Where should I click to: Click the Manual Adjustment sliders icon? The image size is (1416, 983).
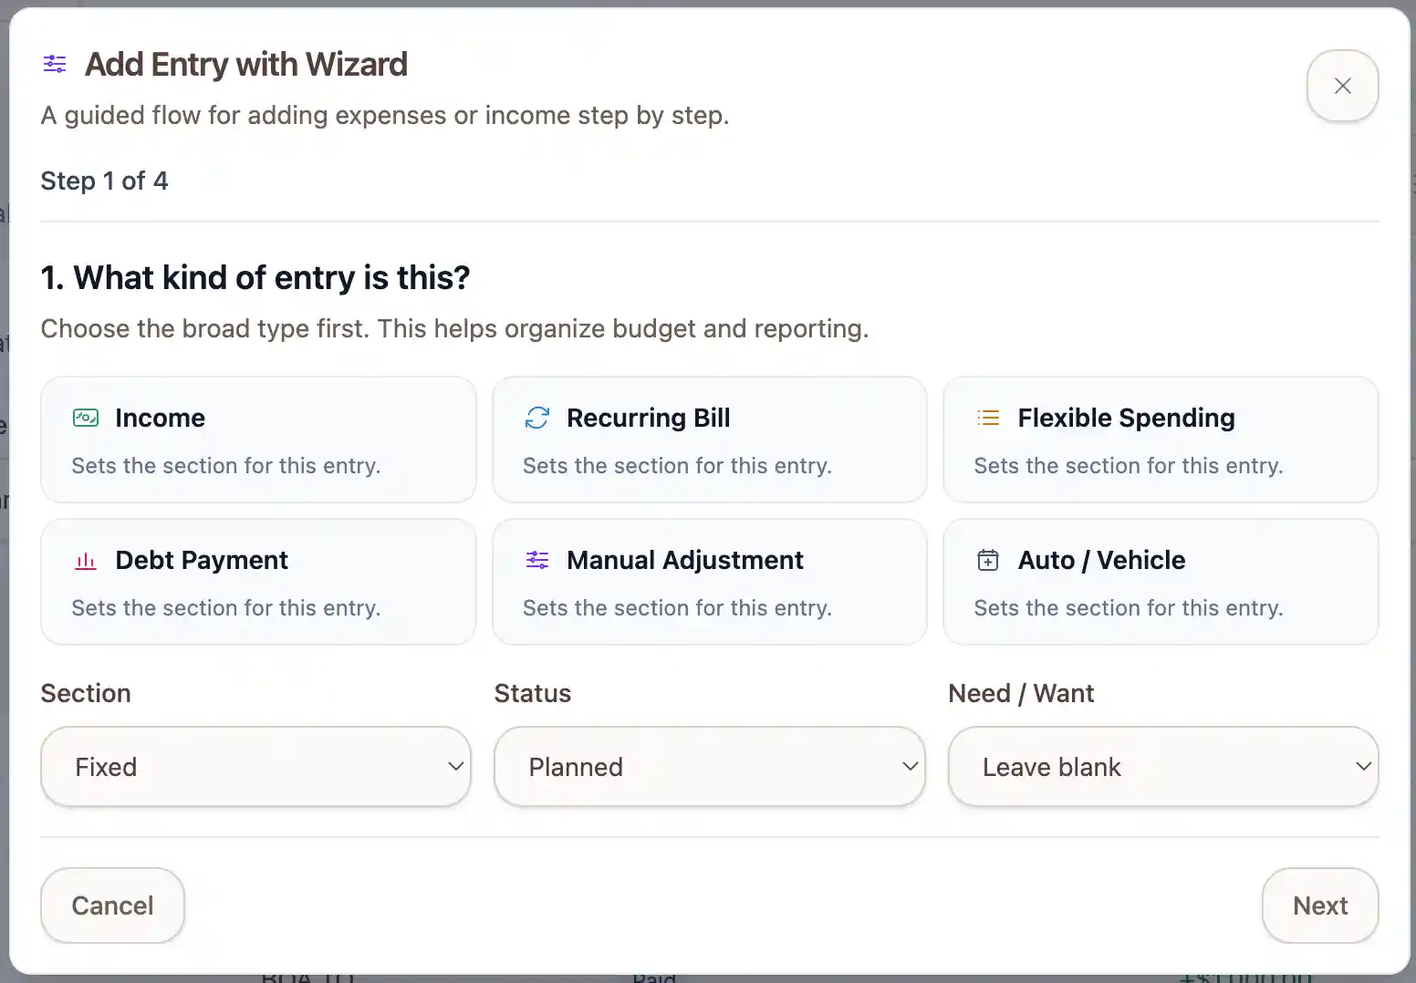click(537, 560)
